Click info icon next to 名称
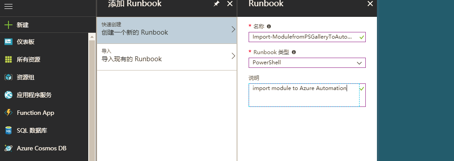The width and height of the screenshot is (454, 161). coord(269,27)
